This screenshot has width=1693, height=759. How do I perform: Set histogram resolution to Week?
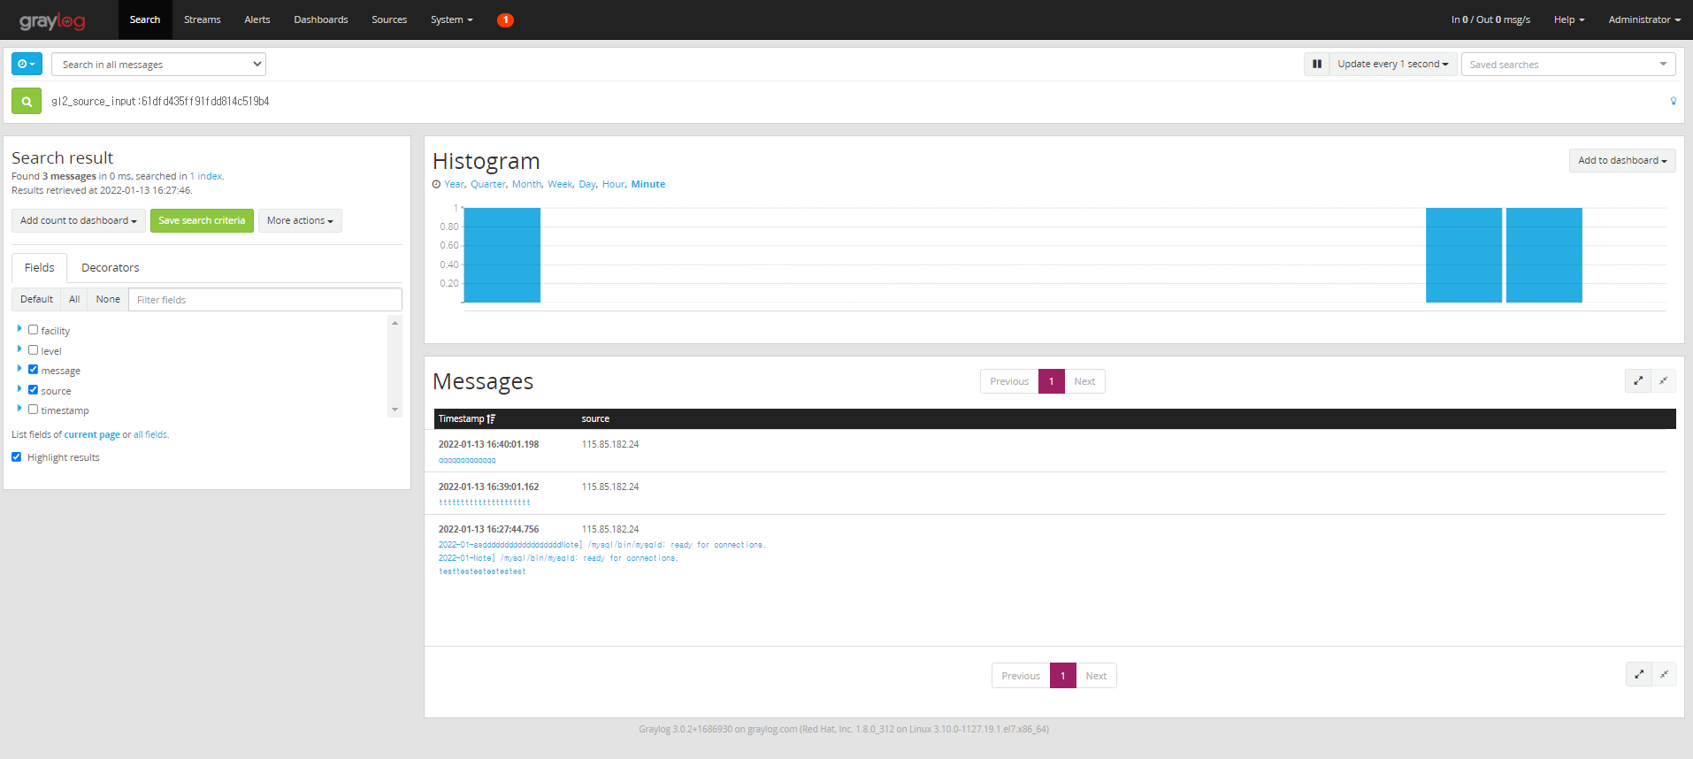click(560, 184)
